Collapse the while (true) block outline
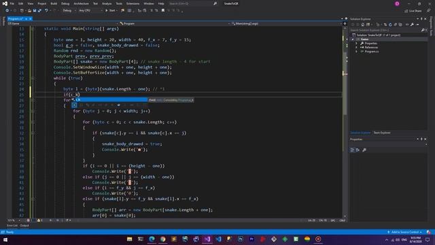 [33, 78]
